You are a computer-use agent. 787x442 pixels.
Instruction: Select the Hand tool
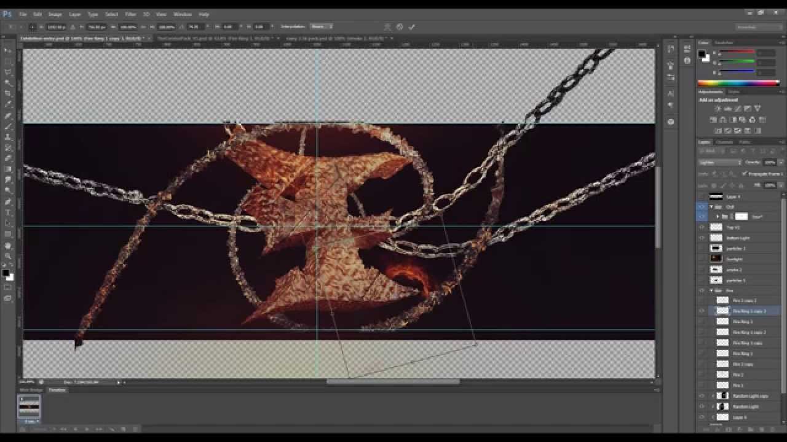(x=8, y=246)
